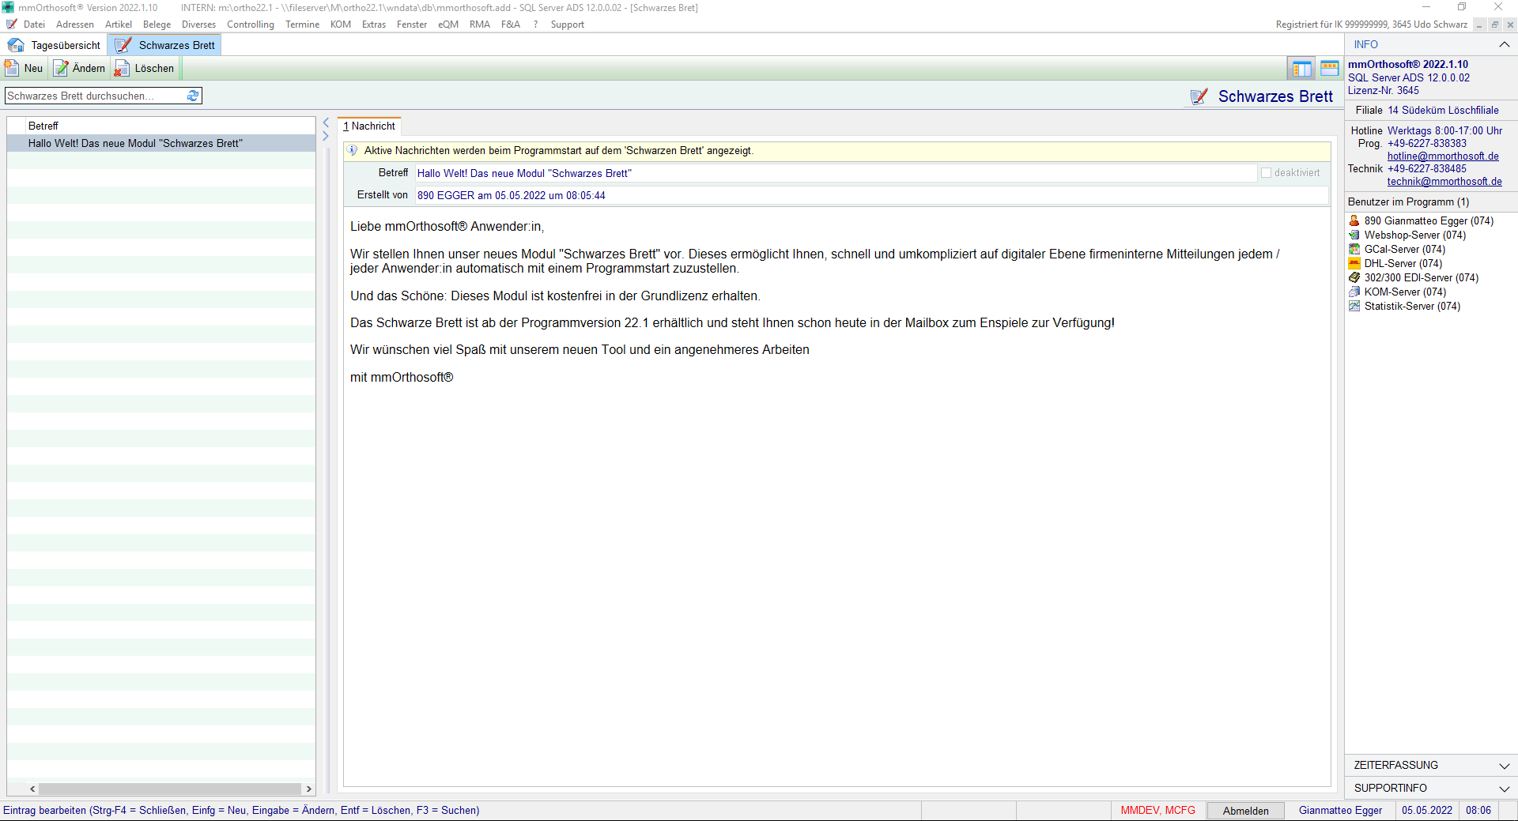The height and width of the screenshot is (821, 1518).
Task: Open the hotline@mmorthosoft.de email link
Action: point(1442,156)
